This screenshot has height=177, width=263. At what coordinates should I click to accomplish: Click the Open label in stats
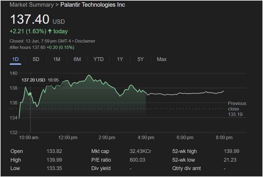[17, 151]
